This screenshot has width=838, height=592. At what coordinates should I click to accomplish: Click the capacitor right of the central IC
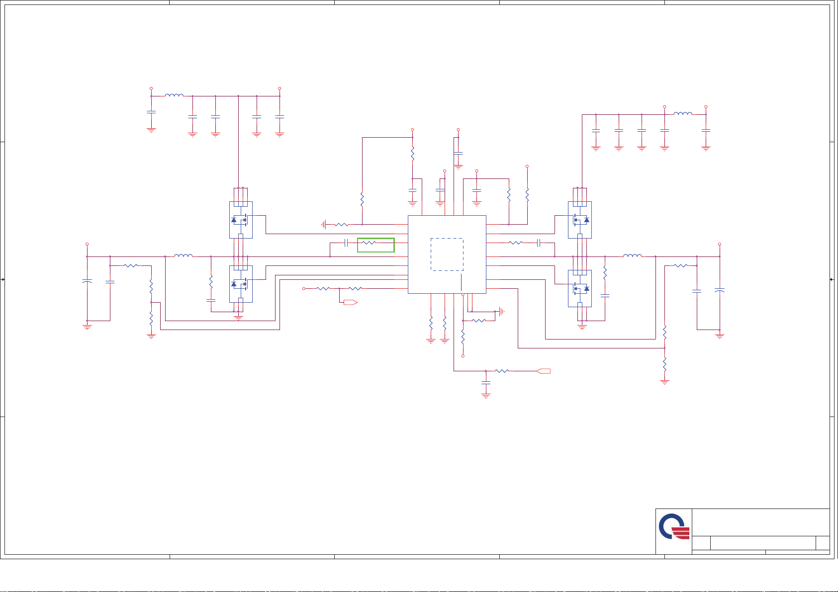[x=539, y=243]
